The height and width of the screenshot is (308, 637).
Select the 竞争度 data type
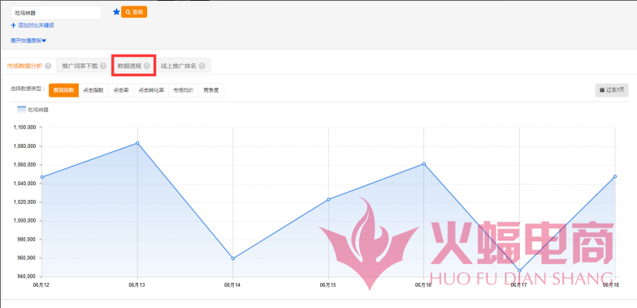211,90
